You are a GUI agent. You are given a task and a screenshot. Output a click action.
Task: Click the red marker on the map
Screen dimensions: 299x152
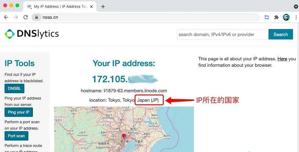(123, 136)
